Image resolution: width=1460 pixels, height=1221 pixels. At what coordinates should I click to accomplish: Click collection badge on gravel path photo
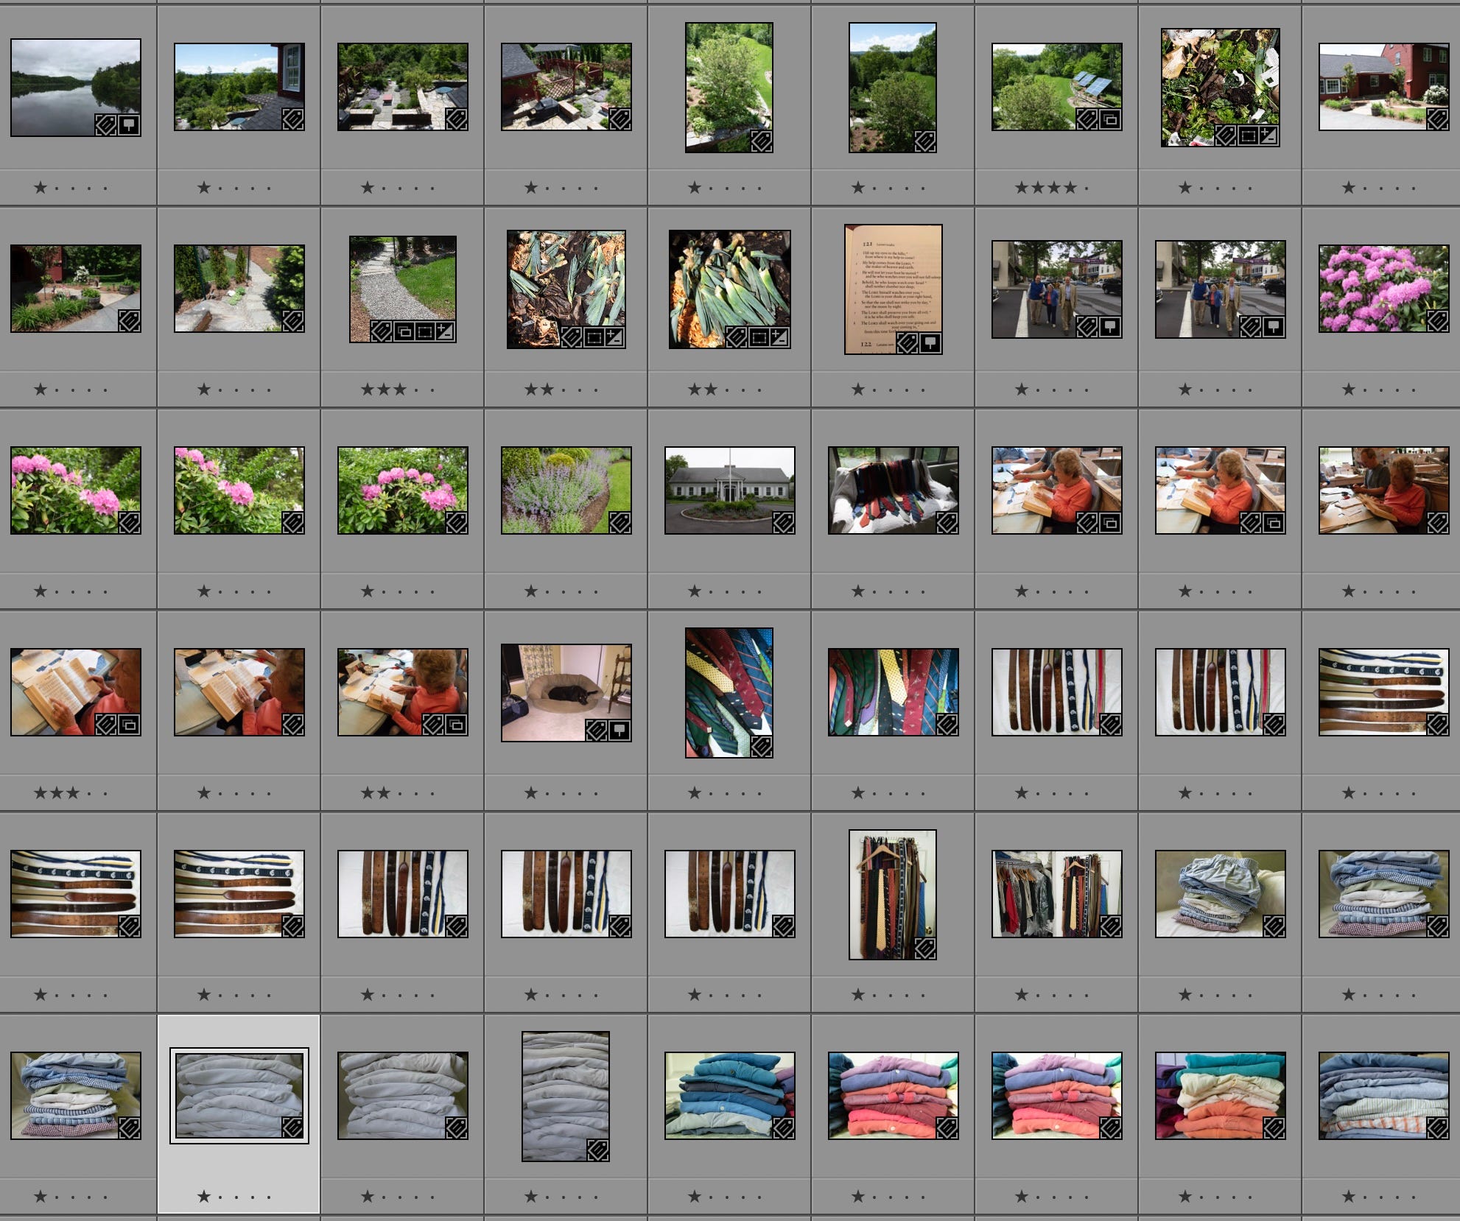point(404,331)
